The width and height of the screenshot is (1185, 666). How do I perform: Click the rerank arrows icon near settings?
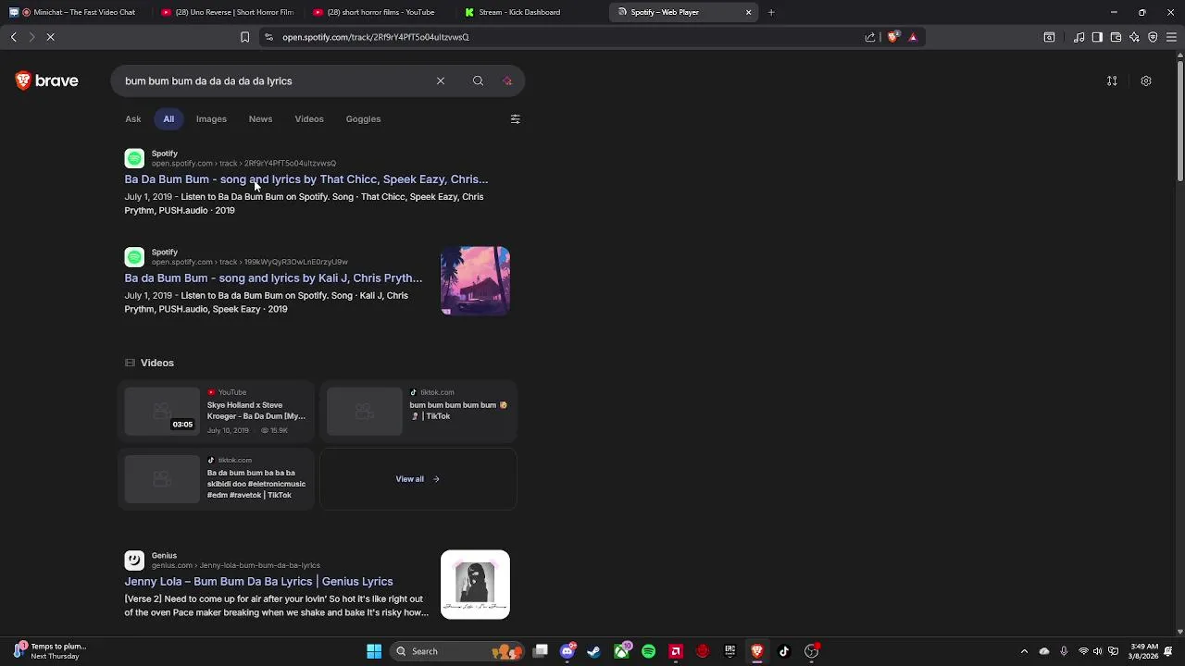point(1112,81)
